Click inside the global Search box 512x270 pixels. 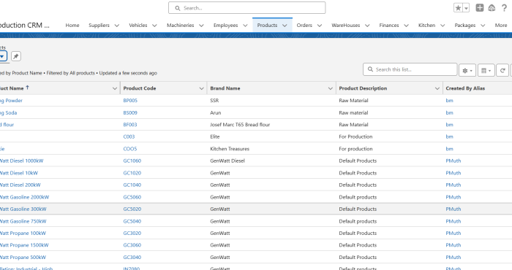[247, 8]
